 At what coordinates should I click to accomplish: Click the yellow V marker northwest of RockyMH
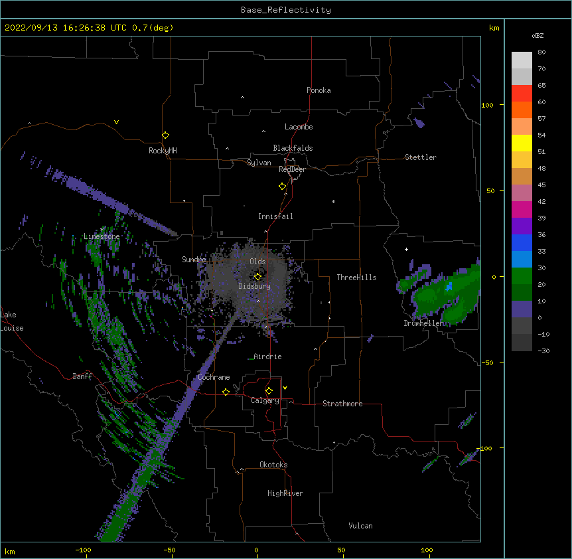click(x=116, y=122)
